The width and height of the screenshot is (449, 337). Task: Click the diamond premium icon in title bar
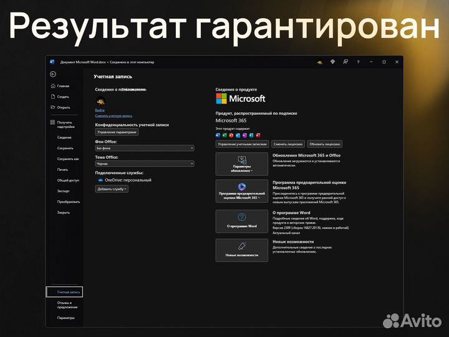click(332, 62)
